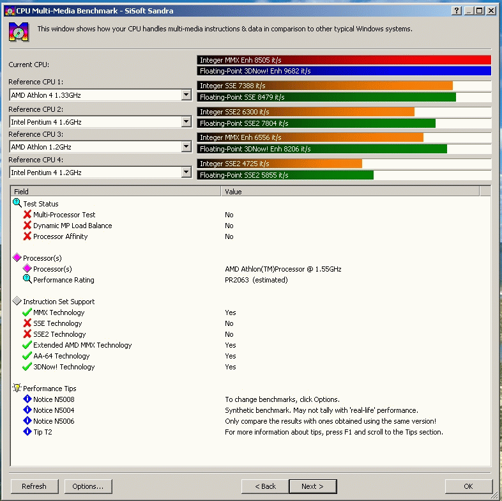Click the Integer MMX Enh 6556 it/s bar
Viewport: 502px width, 501px height.
click(310, 137)
